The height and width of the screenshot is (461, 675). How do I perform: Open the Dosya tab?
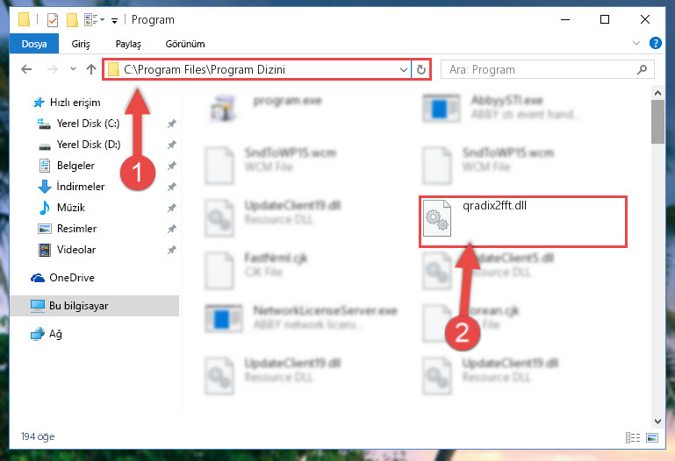(34, 44)
